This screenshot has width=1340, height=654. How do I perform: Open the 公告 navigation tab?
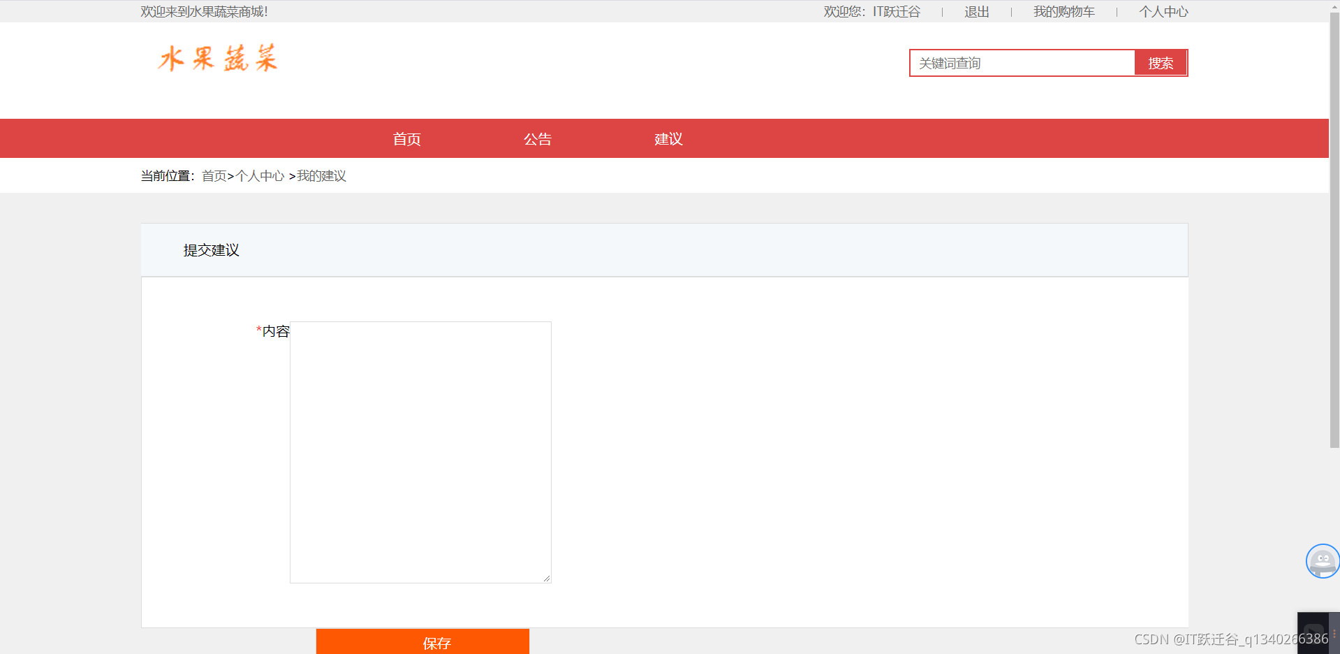pos(538,139)
